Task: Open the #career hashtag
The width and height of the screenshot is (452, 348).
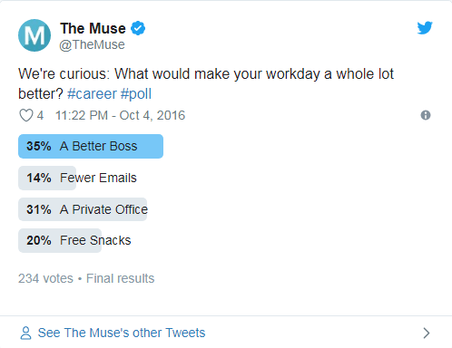Action: pos(92,94)
